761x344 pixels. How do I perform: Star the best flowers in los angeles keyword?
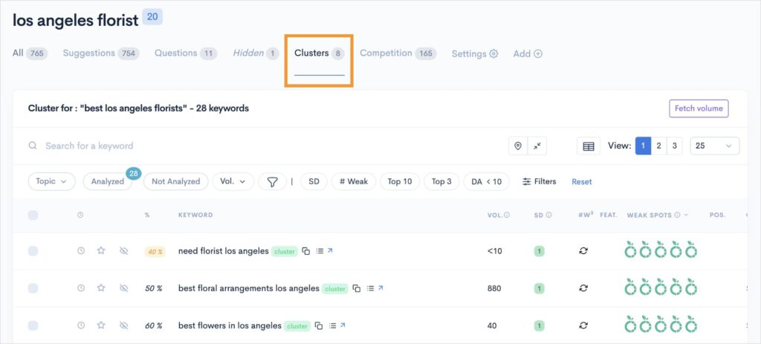(x=101, y=325)
